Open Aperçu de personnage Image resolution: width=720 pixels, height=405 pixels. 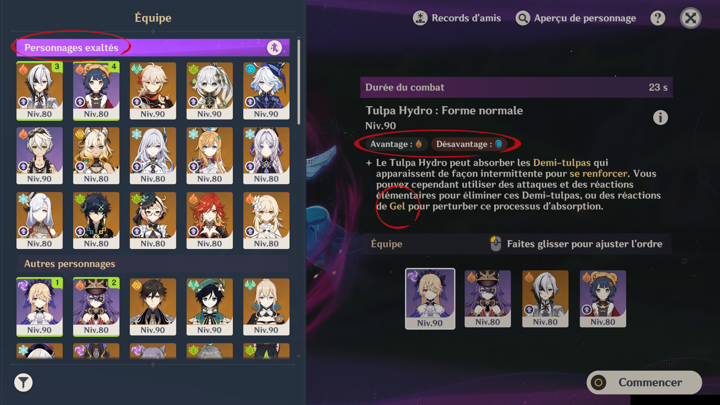tap(576, 18)
